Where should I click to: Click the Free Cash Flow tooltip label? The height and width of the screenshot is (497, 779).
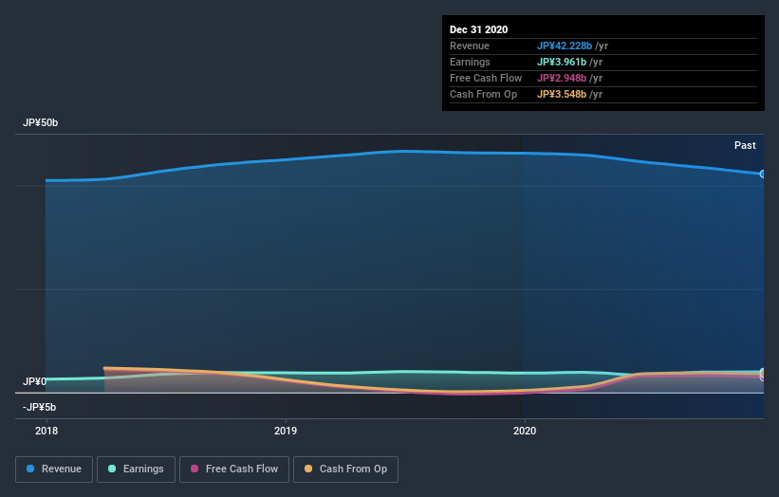(486, 78)
